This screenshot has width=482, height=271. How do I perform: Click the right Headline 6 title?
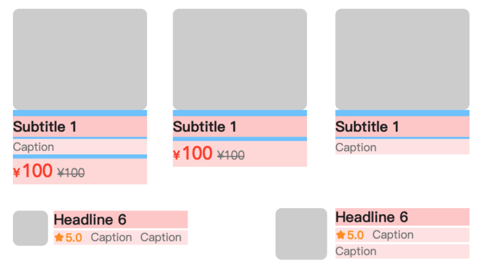click(372, 217)
